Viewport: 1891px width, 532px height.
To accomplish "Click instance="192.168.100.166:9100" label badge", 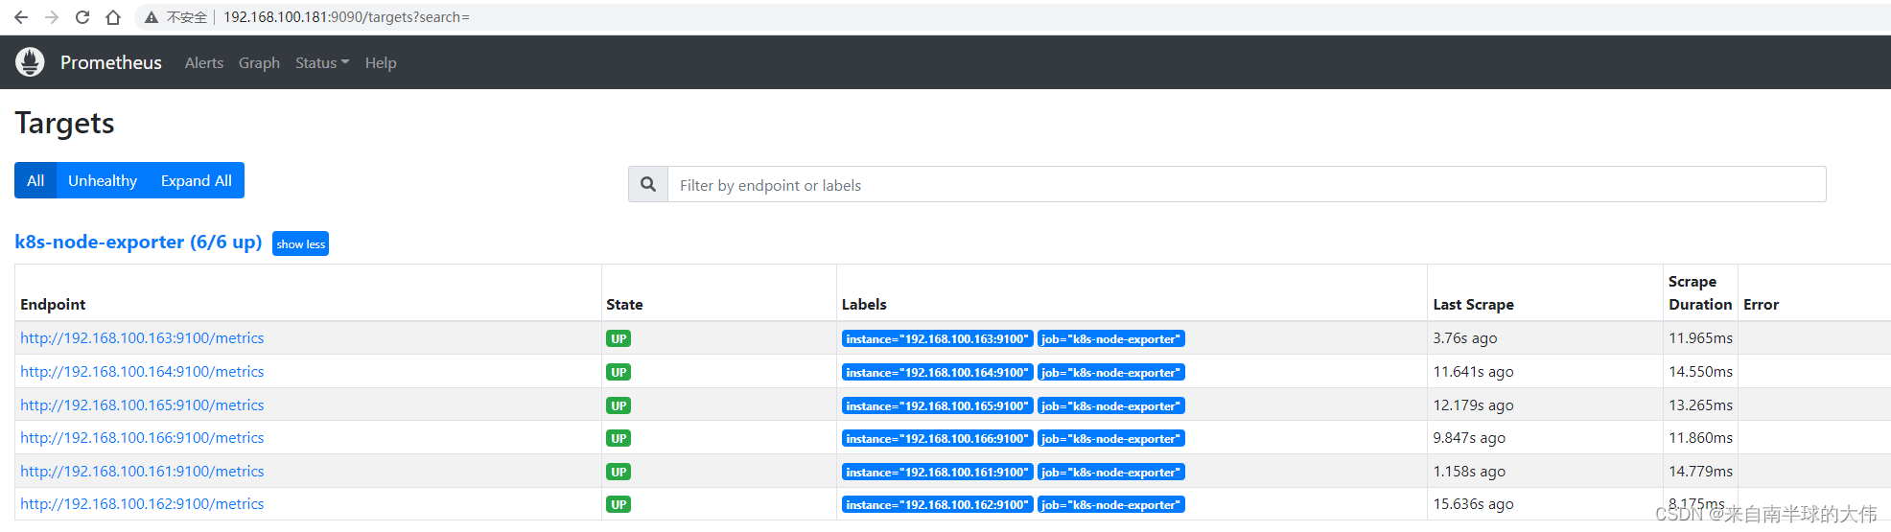I will [x=937, y=438].
